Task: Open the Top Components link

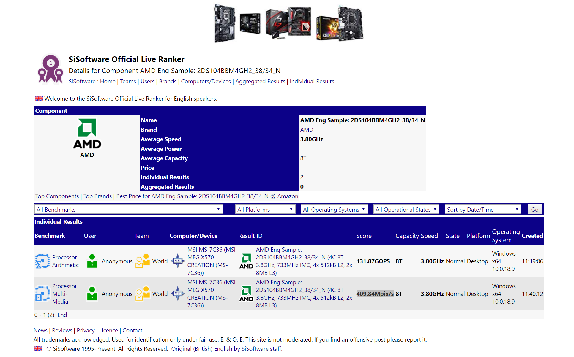Action: click(57, 196)
